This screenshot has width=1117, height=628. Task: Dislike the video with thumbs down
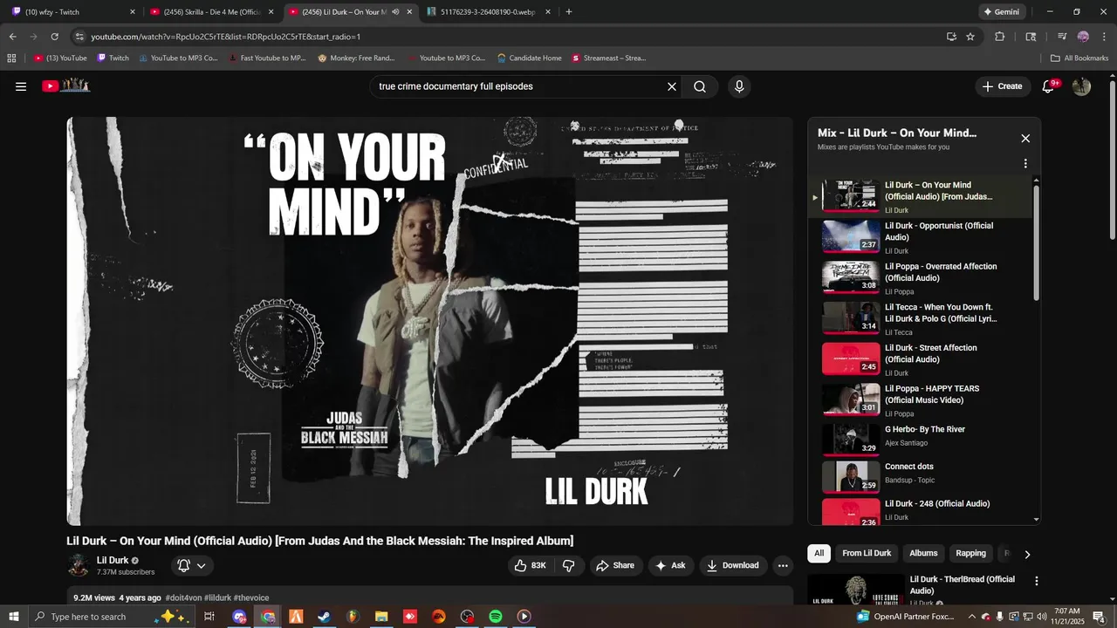point(569,565)
